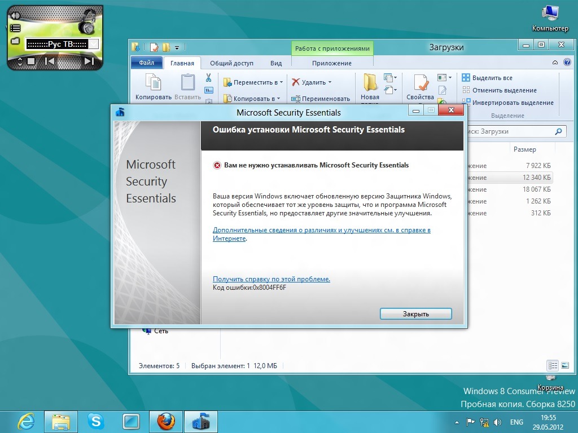578x433 pixels.
Task: Open the quick access toolbar customize dropdown
Action: click(177, 47)
